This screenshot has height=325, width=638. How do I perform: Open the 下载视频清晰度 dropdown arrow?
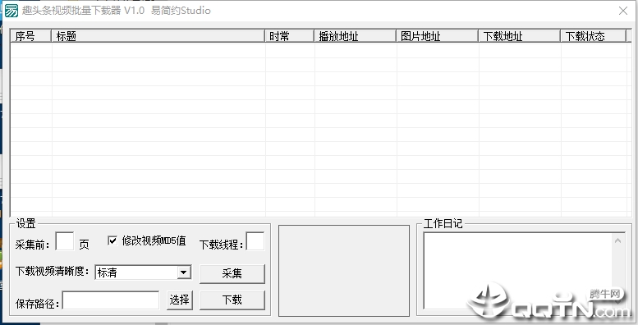(184, 272)
